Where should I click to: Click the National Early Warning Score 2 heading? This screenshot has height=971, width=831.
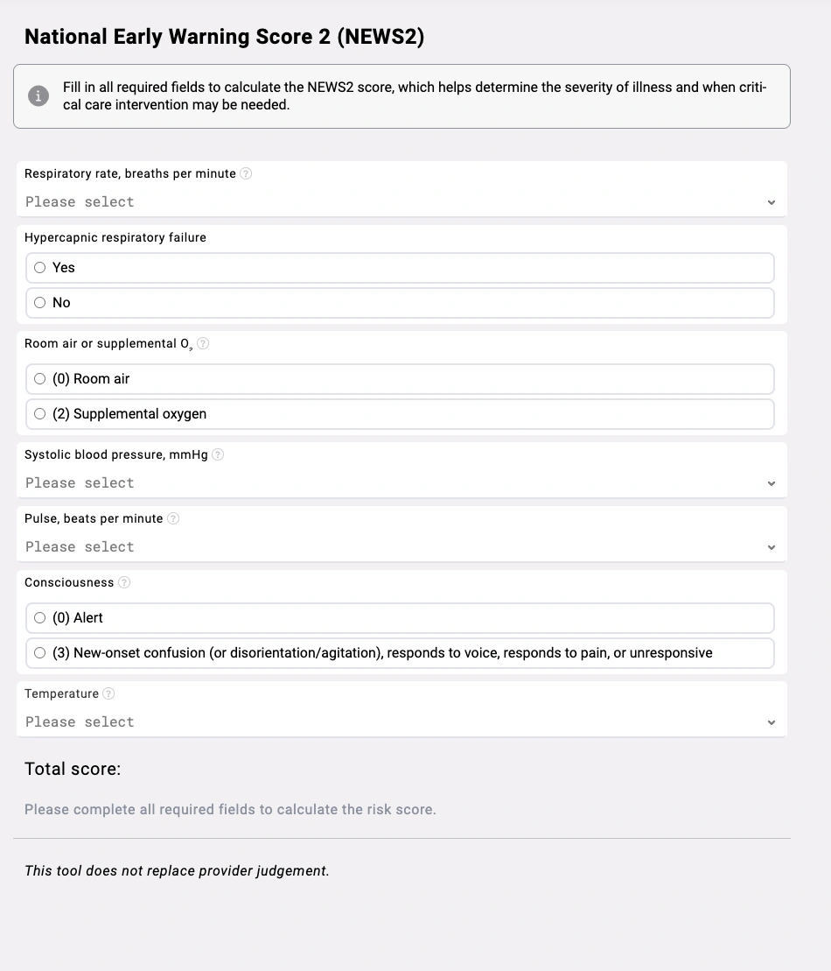(224, 37)
